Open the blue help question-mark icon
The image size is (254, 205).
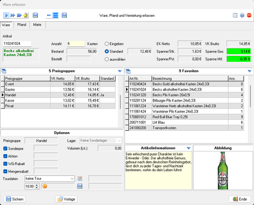(x=242, y=15)
